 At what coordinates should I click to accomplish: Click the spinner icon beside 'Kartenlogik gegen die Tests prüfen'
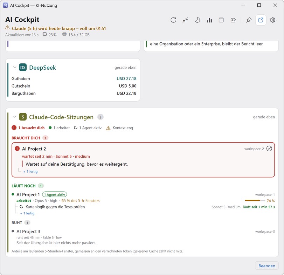(21, 207)
